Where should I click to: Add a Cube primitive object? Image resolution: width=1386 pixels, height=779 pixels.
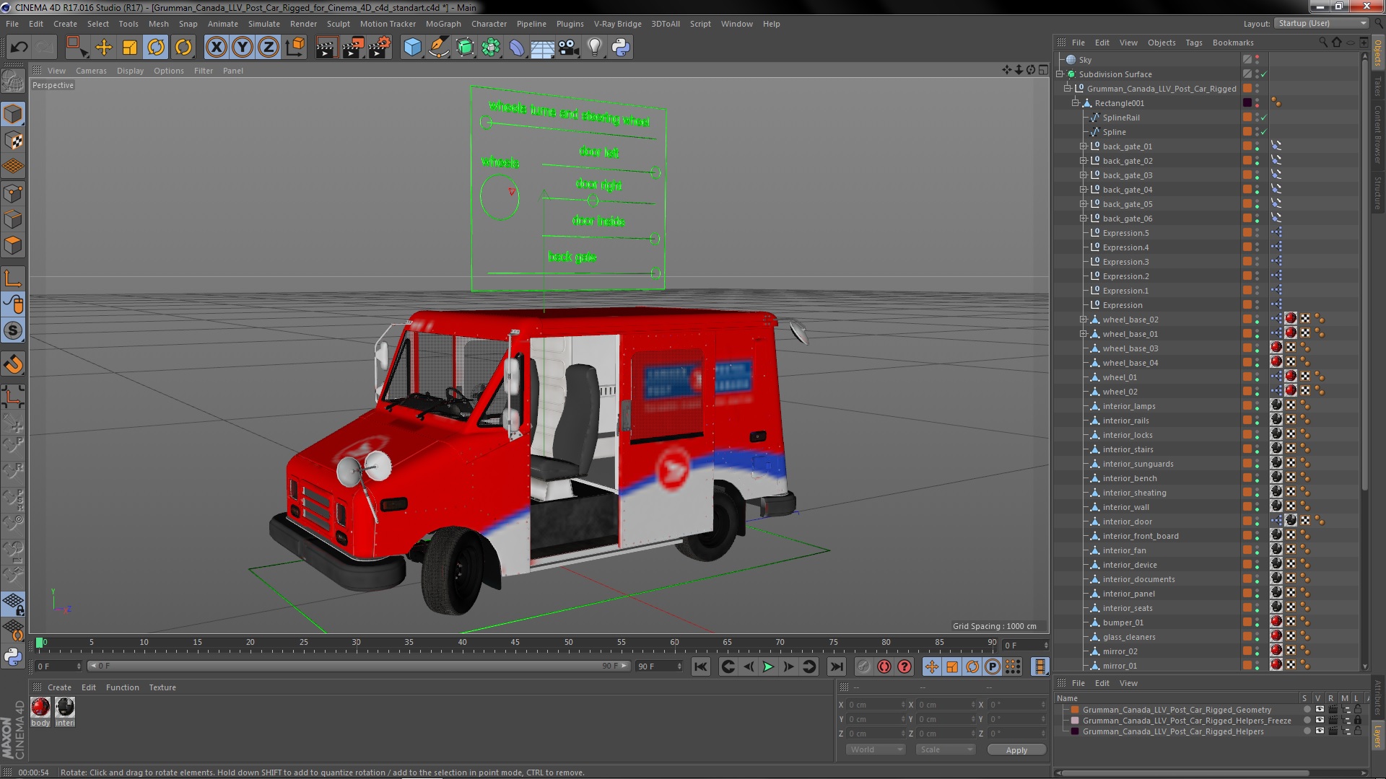412,48
